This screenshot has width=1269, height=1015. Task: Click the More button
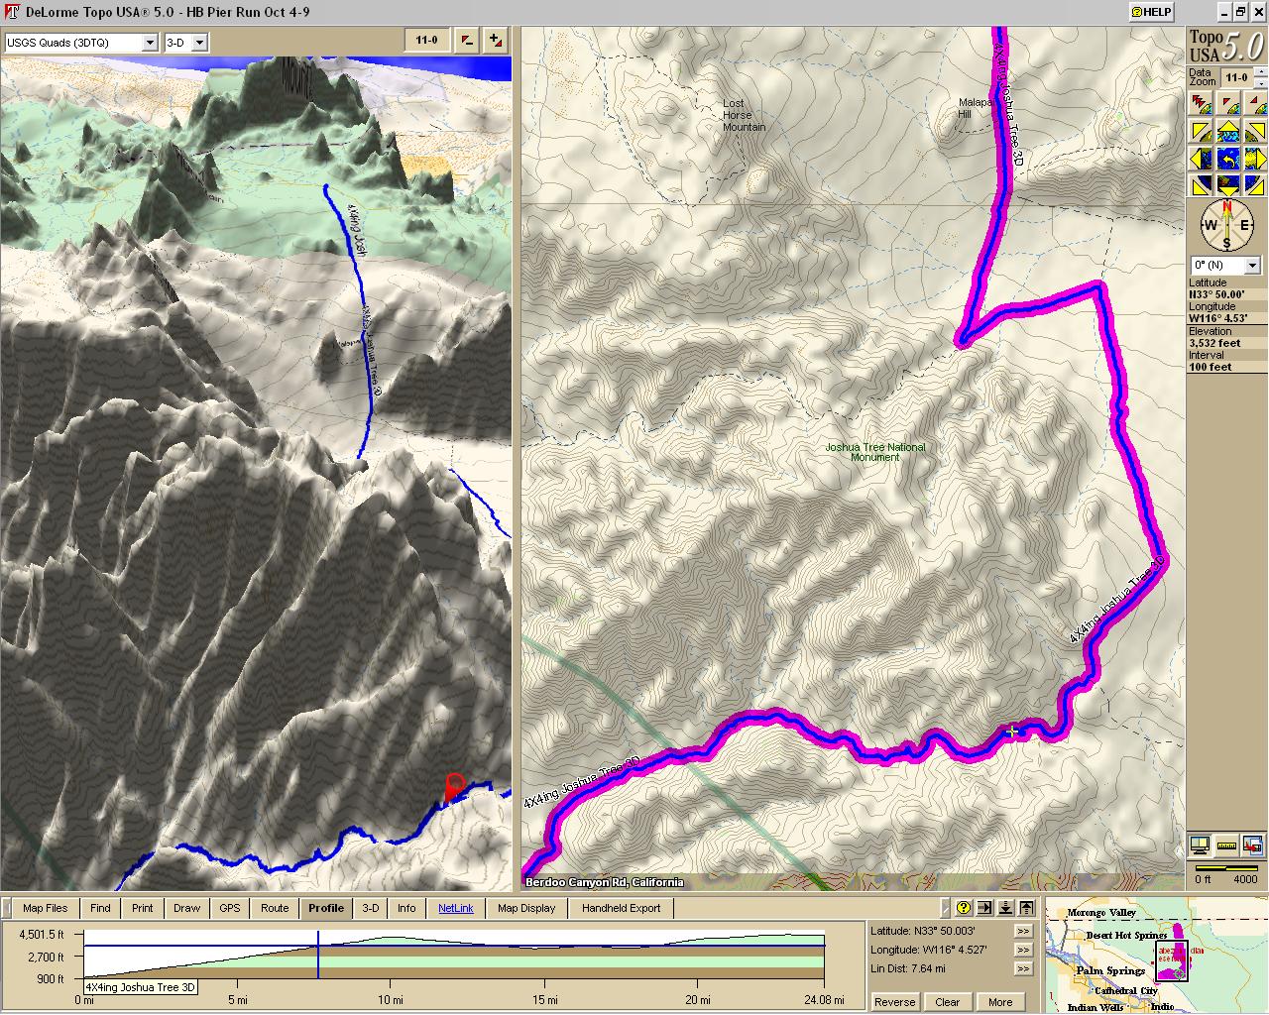(x=999, y=1001)
